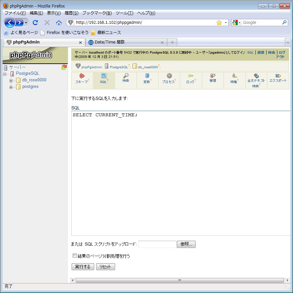Open the Admin (管理) wrench icon
This screenshot has width=293, height=293.
(213, 76)
